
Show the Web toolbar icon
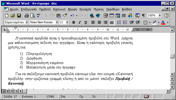coord(98,16)
